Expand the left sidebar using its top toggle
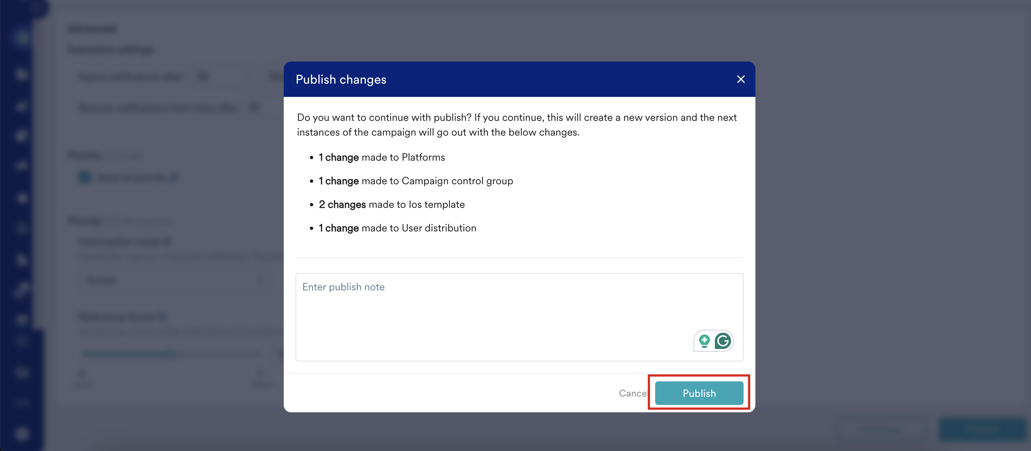The height and width of the screenshot is (451, 1031). 38,7
